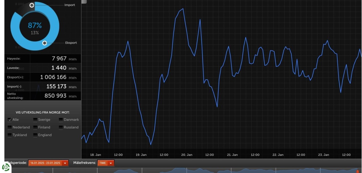This screenshot has width=362, height=173.
Task: Enable the Russland checkbox
Action: click(61, 127)
